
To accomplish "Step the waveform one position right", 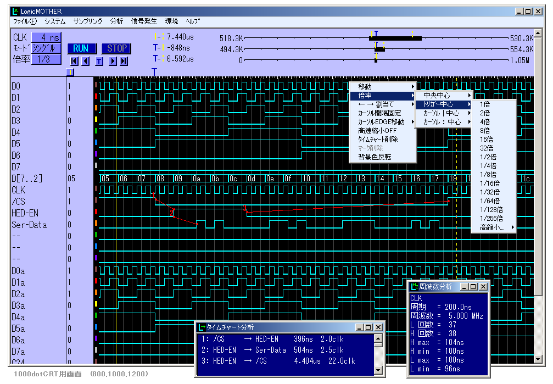I will 113,61.
